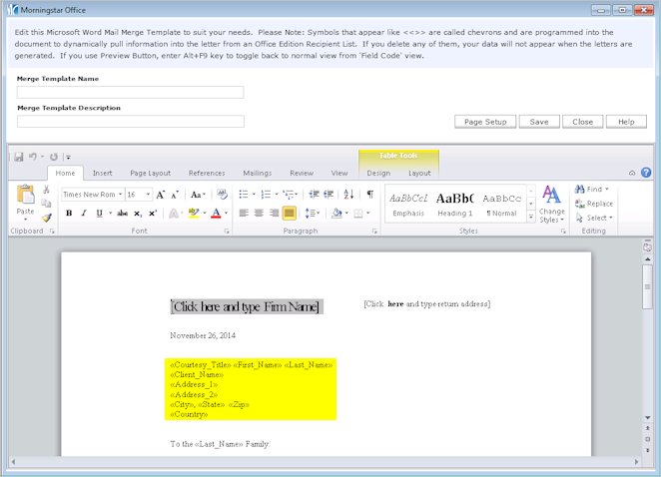Open the Page Layout ribbon tab
Image resolution: width=661 pixels, height=477 pixels.
pos(150,173)
